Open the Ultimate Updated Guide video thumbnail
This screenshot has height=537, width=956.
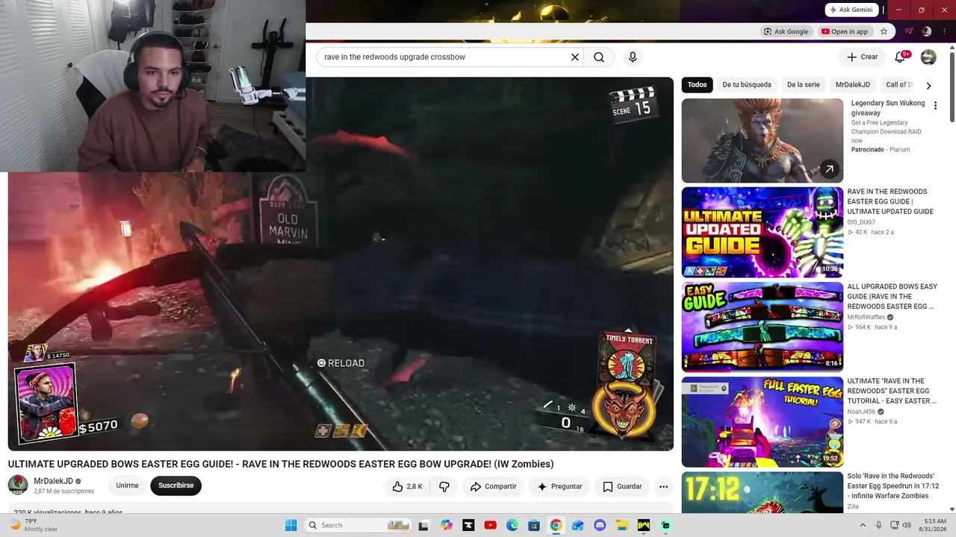(763, 232)
